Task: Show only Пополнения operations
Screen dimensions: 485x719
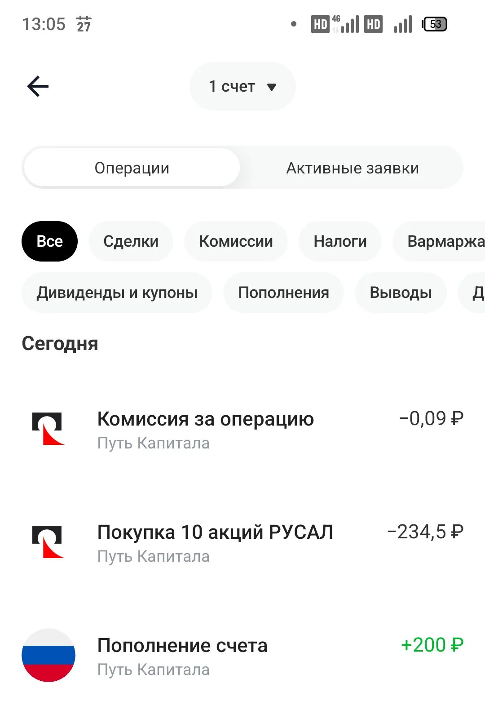Action: click(x=283, y=293)
